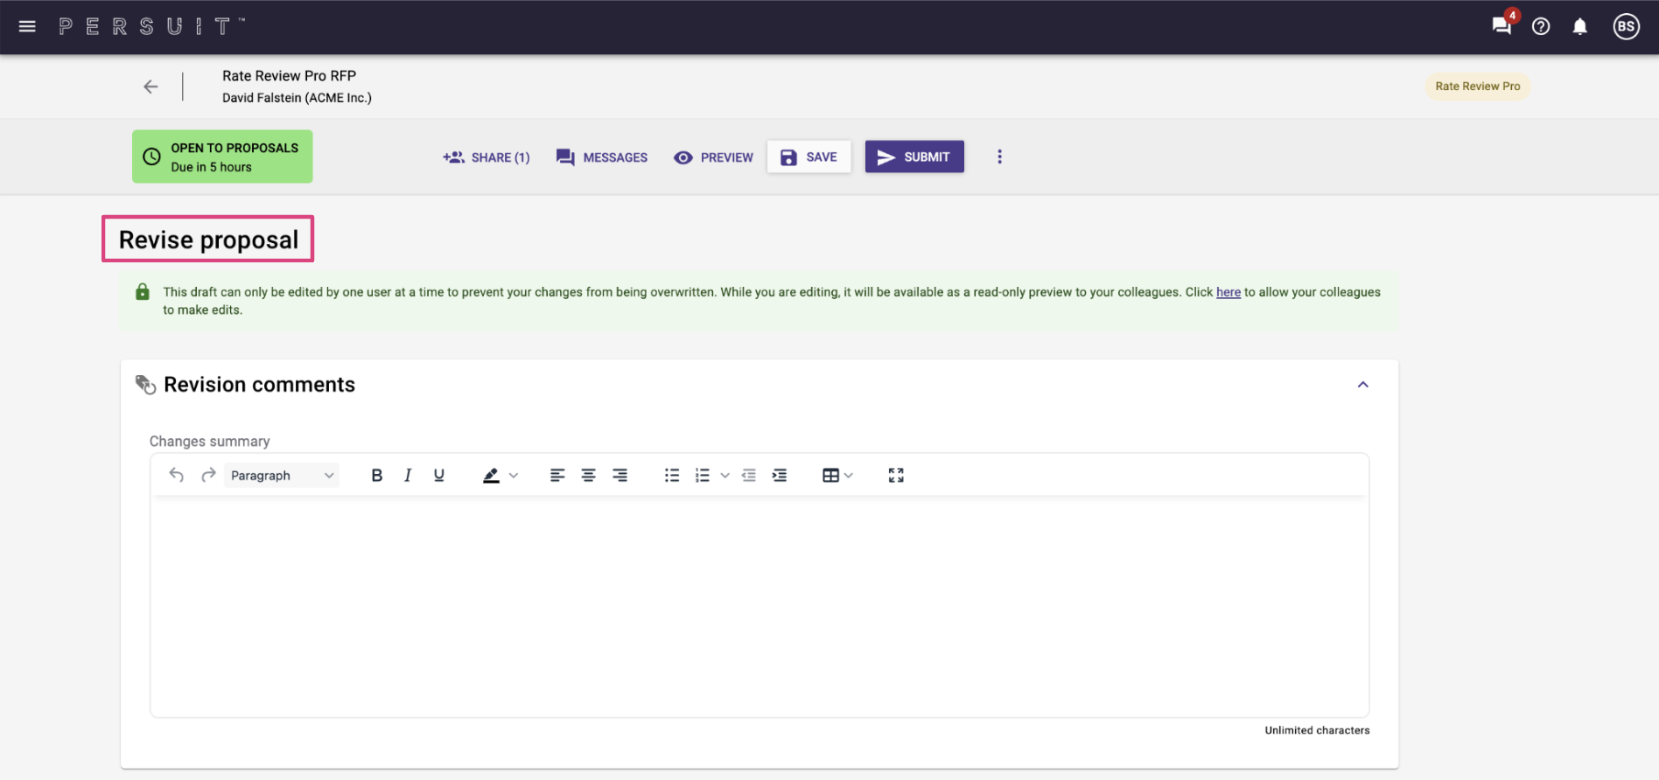Click the Rate Review Pro RFP title
This screenshot has width=1659, height=780.
point(289,75)
